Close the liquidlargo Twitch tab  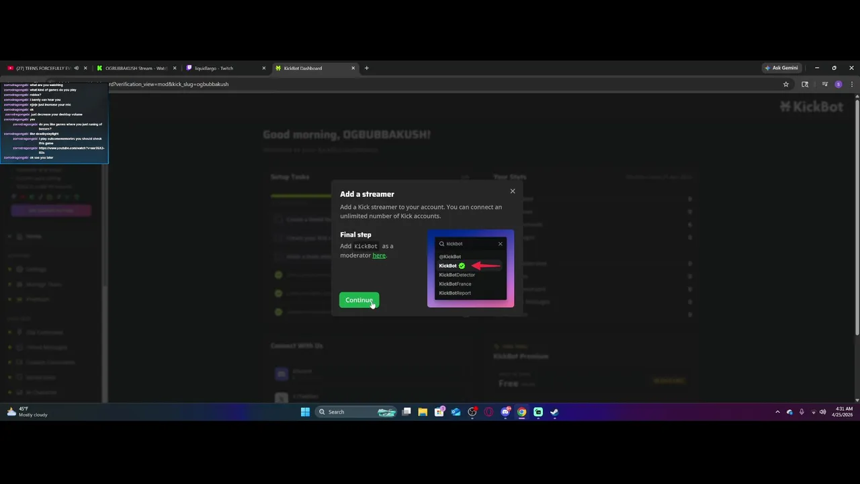coord(264,68)
